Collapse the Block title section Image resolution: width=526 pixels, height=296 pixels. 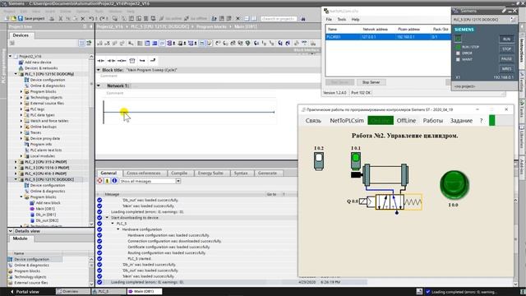click(x=99, y=70)
